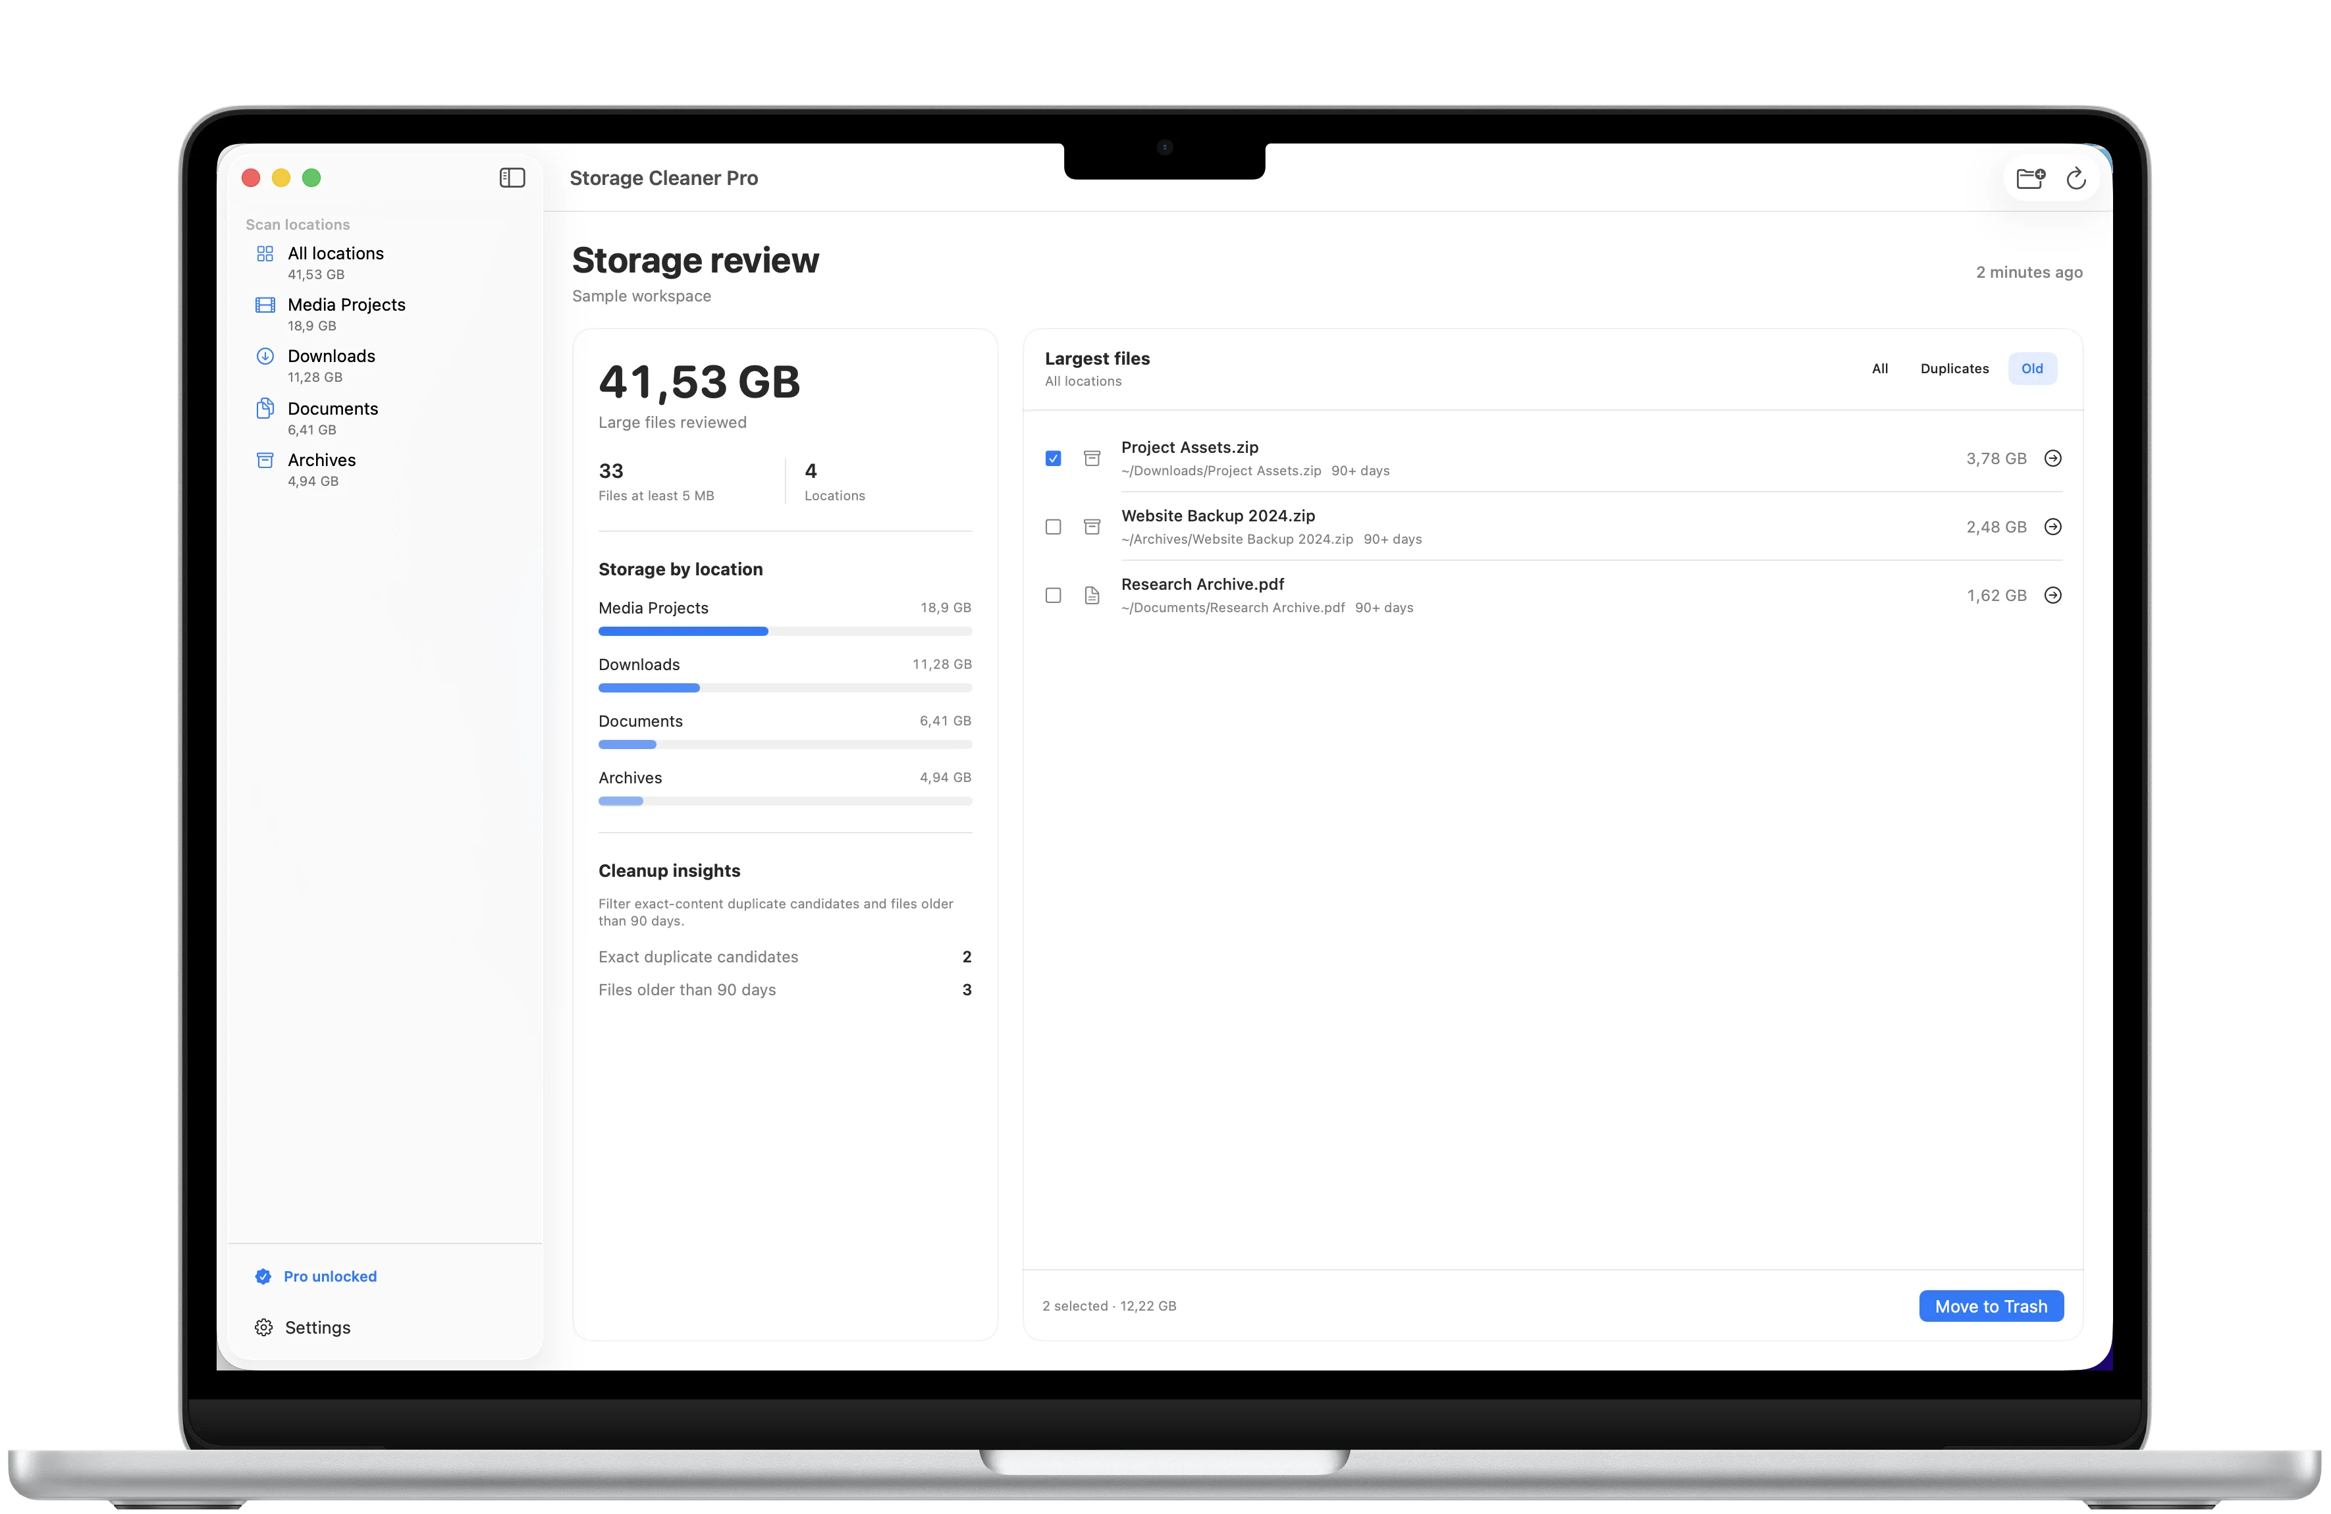This screenshot has width=2331, height=1514.
Task: Click arrow icon next to Research Archive.pdf
Action: point(2053,596)
